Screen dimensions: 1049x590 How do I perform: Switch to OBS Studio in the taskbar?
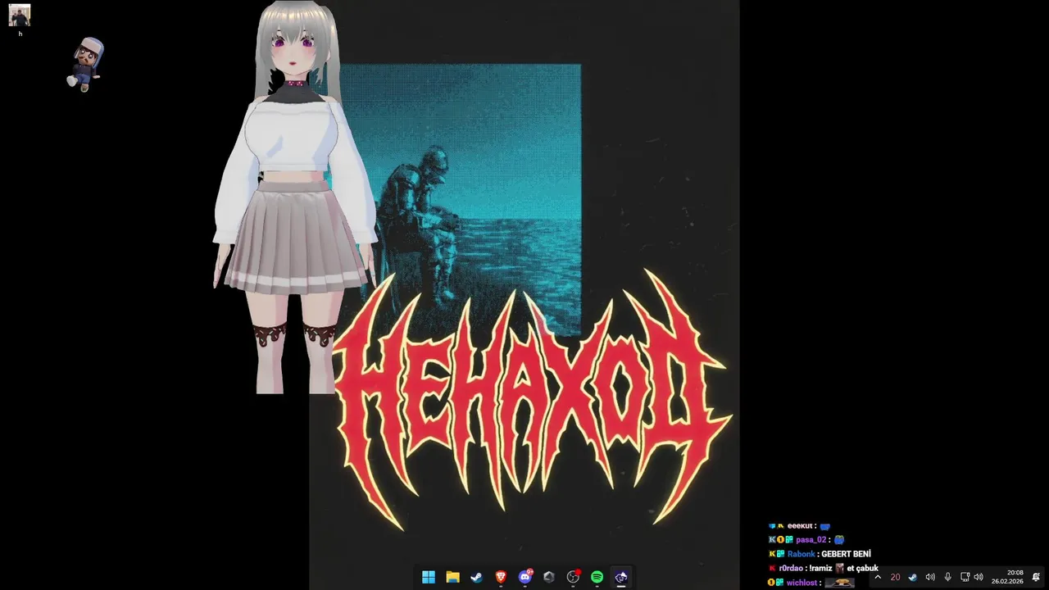(573, 577)
